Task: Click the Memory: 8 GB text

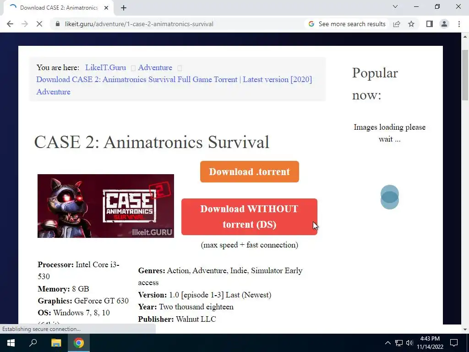Action: (x=63, y=289)
